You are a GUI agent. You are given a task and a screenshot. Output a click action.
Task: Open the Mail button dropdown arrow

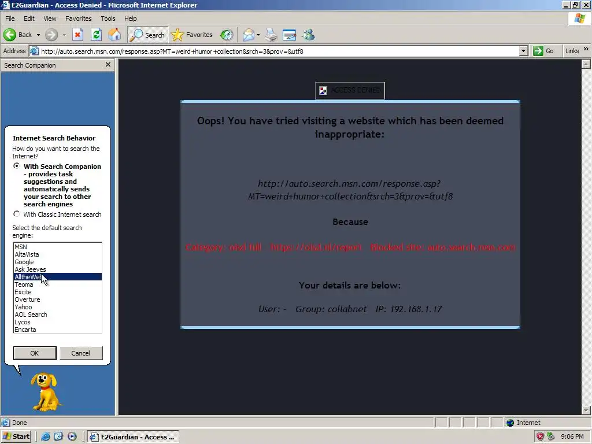pos(258,35)
